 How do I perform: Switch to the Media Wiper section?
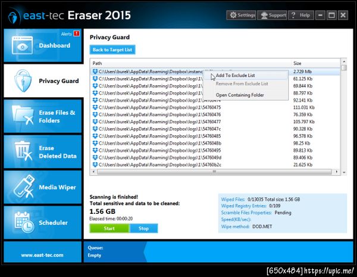pyautogui.click(x=43, y=187)
